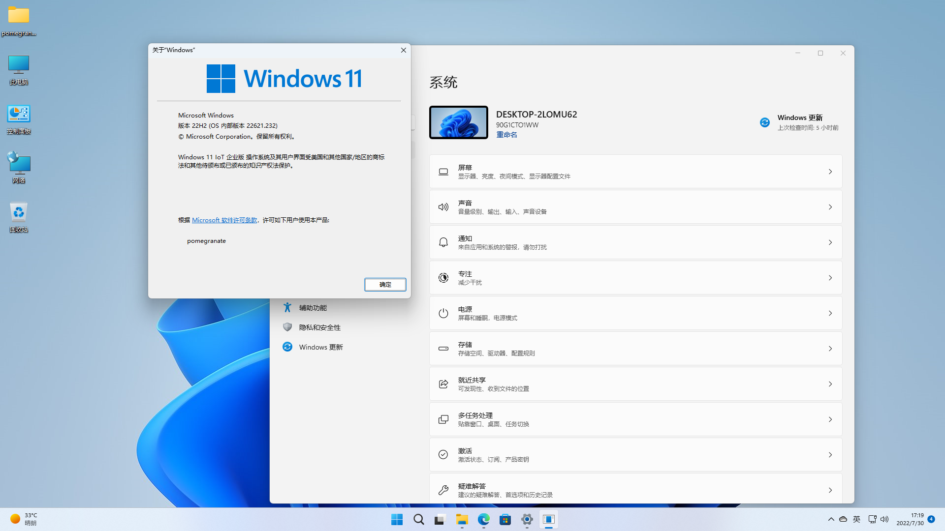Open Windows 更新 status in Settings header

(x=799, y=122)
